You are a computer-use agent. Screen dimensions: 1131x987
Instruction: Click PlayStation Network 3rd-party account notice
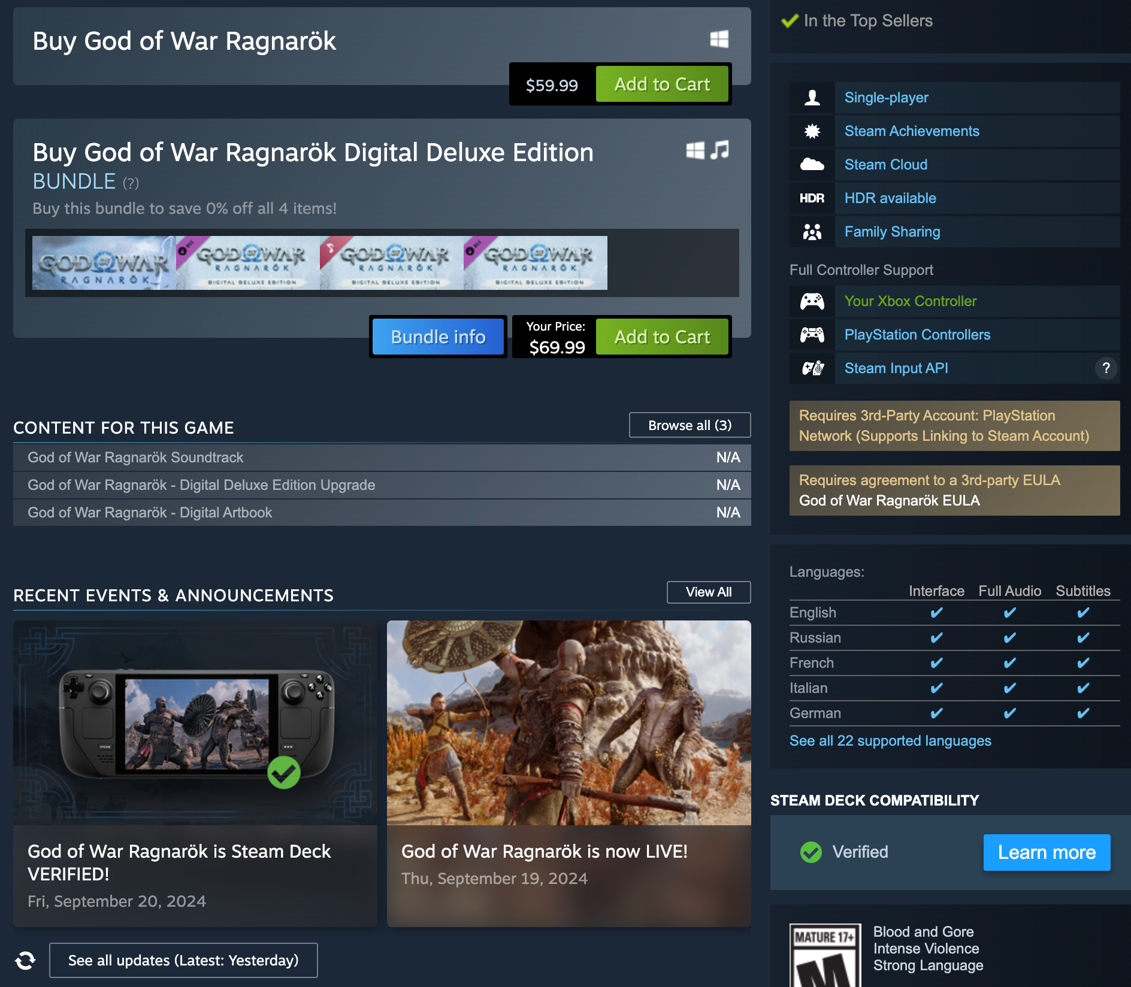pyautogui.click(x=954, y=426)
